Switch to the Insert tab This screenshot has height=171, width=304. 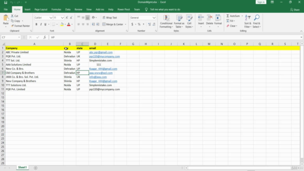pyautogui.click(x=28, y=9)
